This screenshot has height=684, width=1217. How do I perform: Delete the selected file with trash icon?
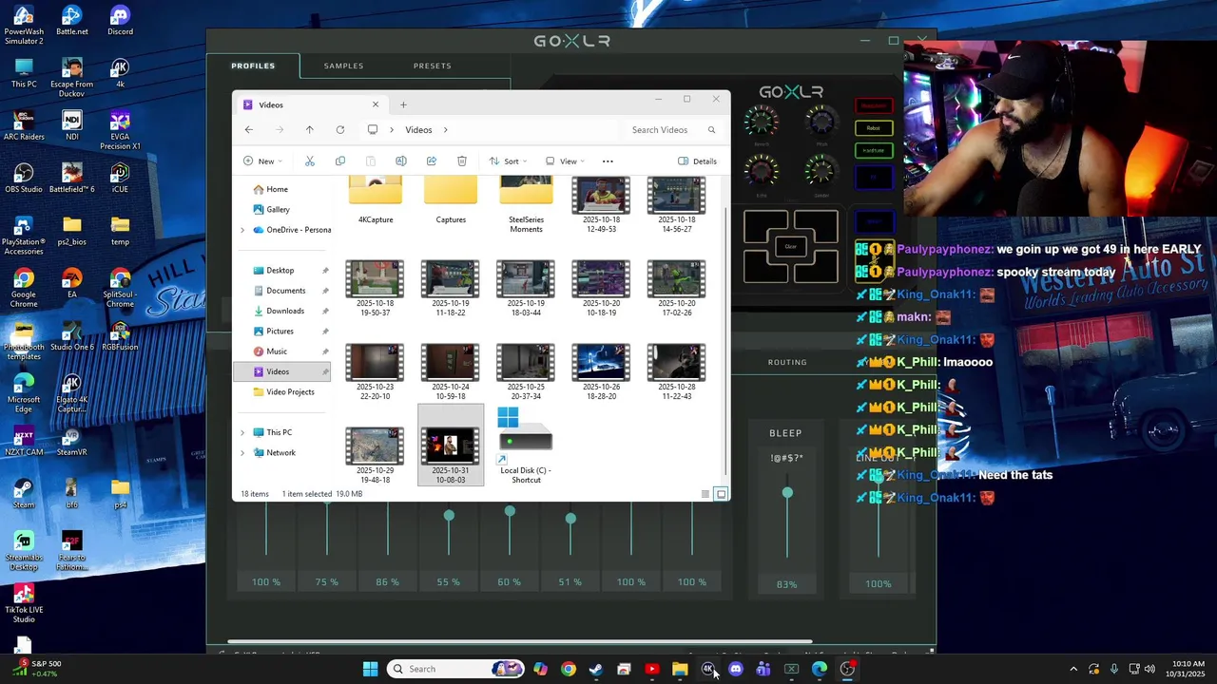point(462,161)
